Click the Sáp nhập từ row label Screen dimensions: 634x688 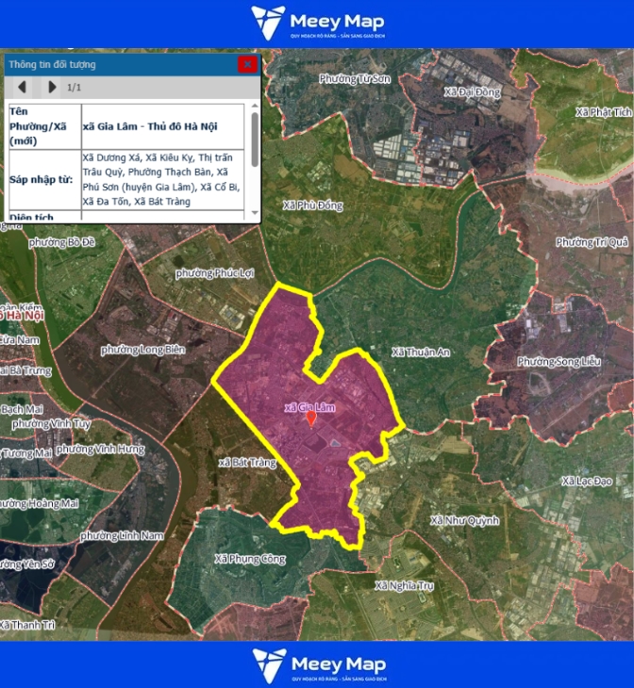tap(43, 178)
